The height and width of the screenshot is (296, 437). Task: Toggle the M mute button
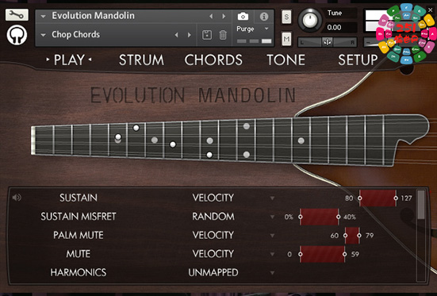[286, 39]
